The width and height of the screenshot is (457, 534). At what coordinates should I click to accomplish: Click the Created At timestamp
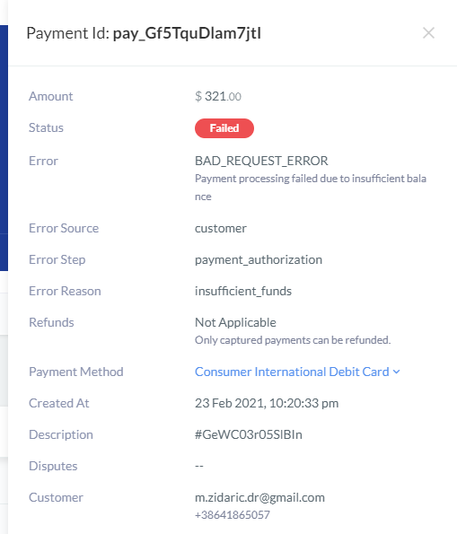(267, 403)
